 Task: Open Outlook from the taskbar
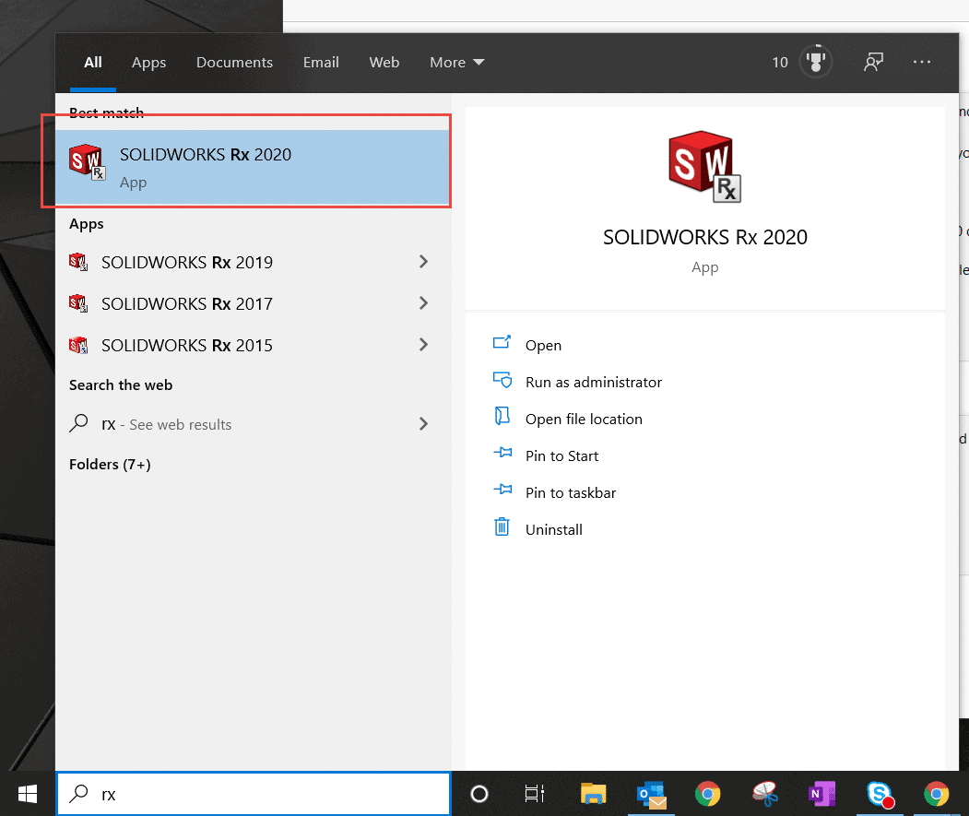coord(651,794)
